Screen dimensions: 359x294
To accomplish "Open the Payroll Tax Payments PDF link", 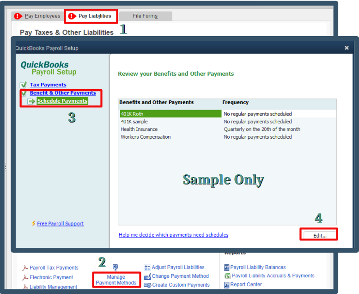I will [x=54, y=268].
